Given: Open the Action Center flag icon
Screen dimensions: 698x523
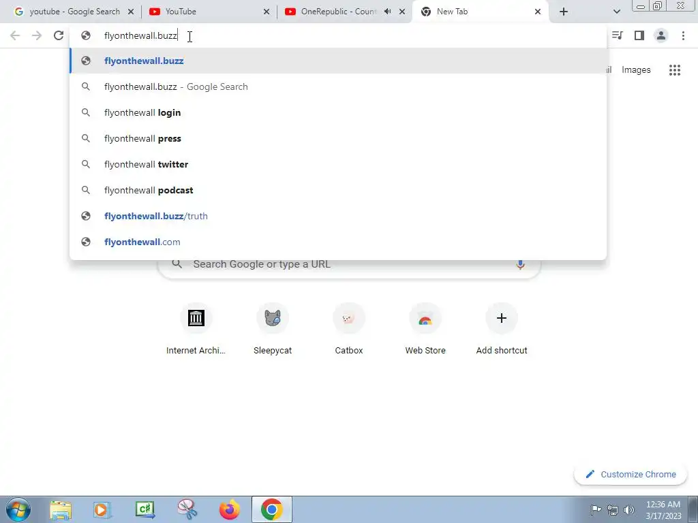Looking at the screenshot, I should coord(596,509).
